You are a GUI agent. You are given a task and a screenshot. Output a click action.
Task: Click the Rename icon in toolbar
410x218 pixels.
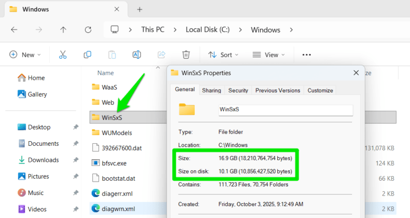click(x=137, y=55)
